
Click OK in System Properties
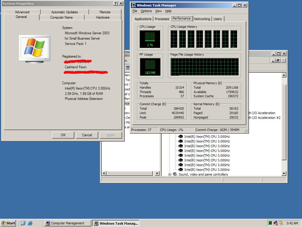(x=63, y=135)
